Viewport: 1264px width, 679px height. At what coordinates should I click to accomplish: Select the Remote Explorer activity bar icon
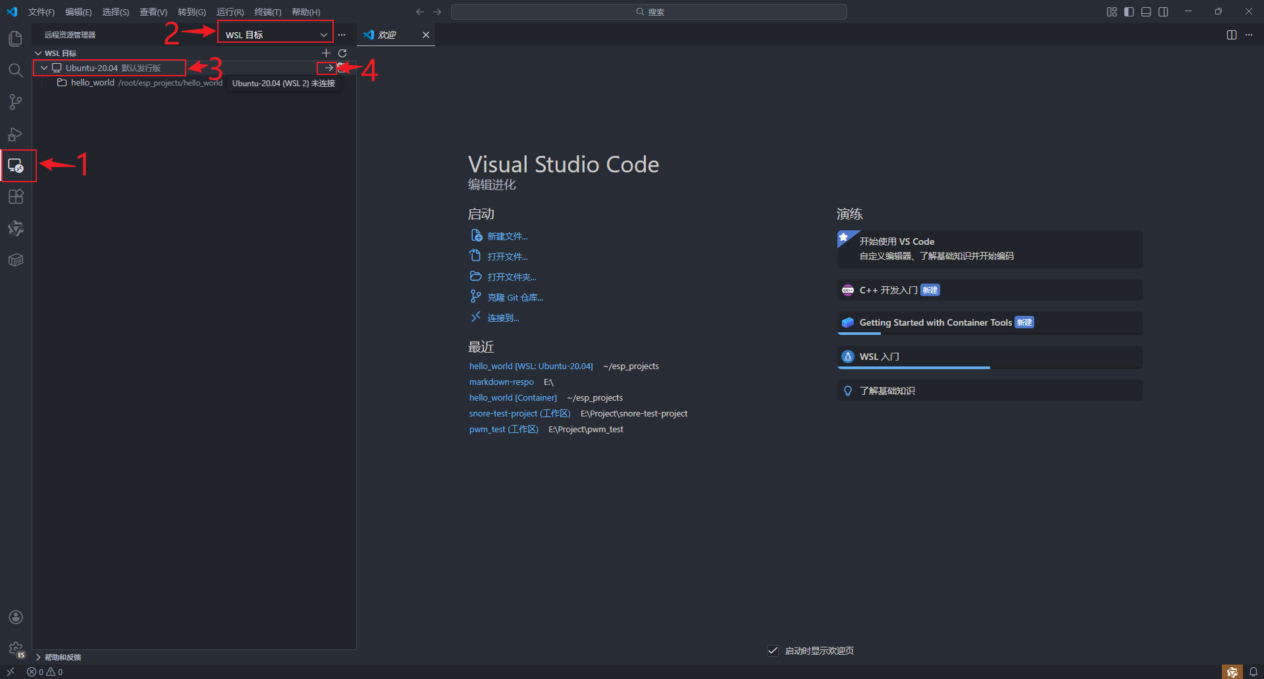point(16,166)
